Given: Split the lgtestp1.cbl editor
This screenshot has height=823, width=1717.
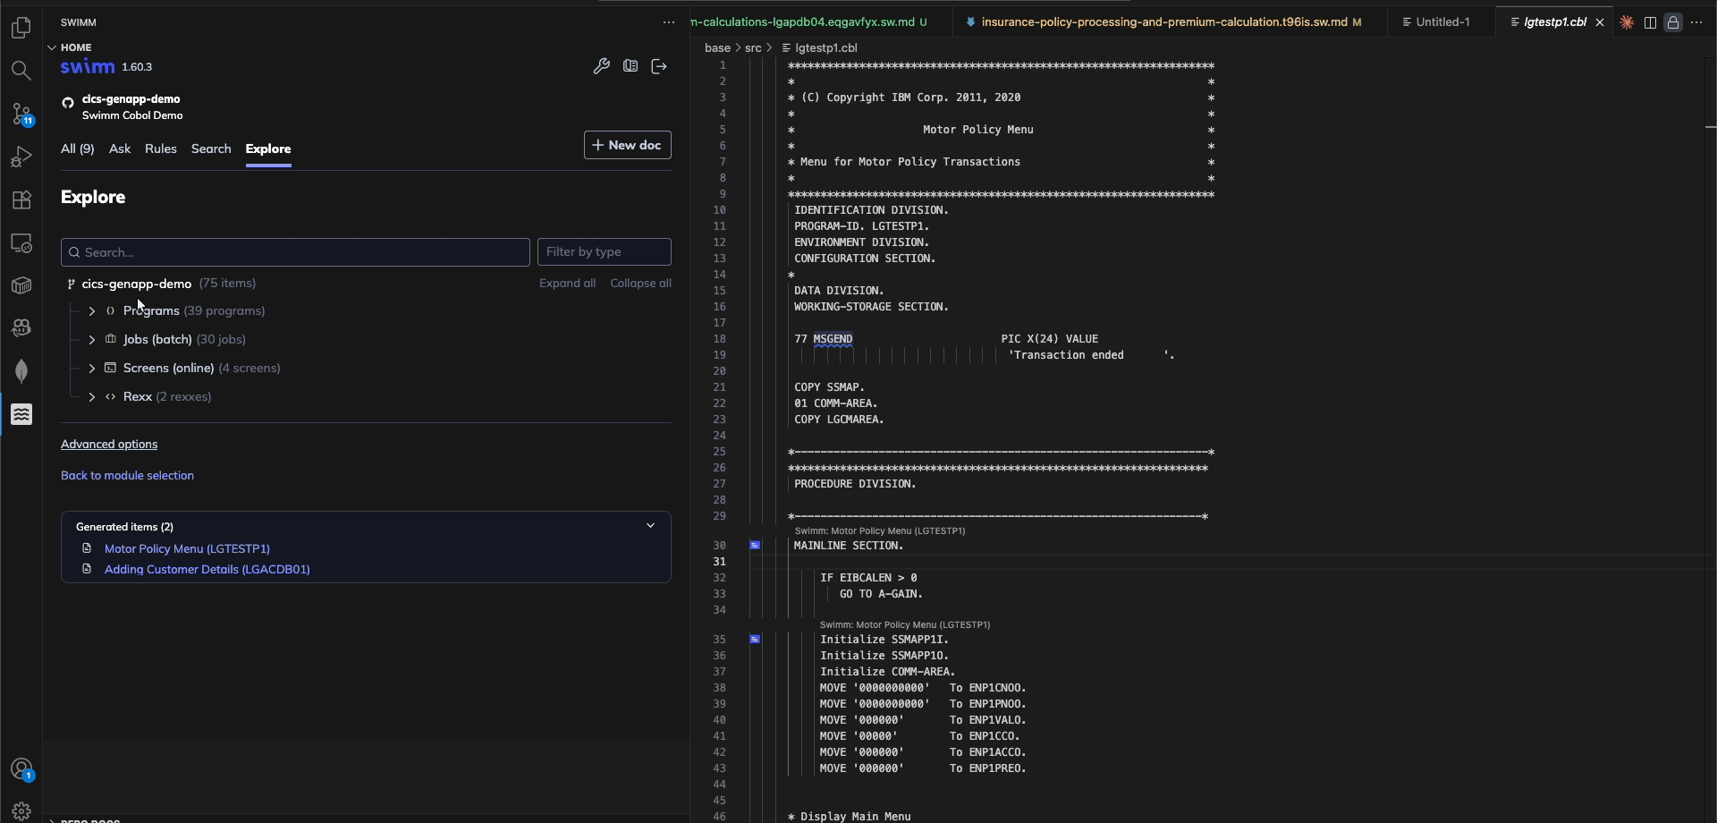Looking at the screenshot, I should point(1650,22).
